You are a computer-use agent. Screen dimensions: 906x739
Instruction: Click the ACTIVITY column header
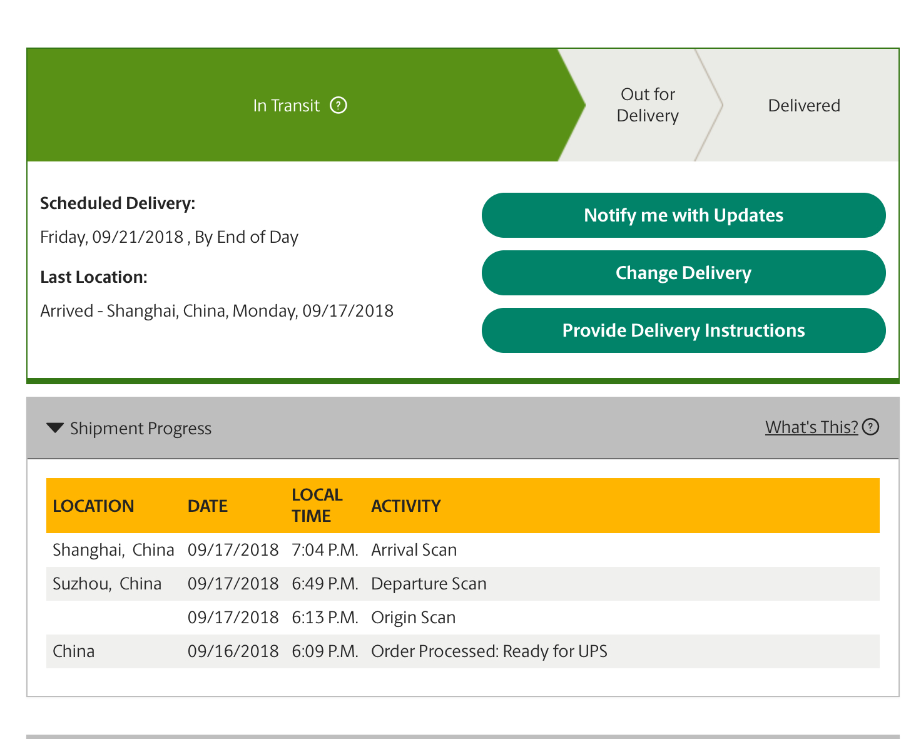[x=406, y=506]
